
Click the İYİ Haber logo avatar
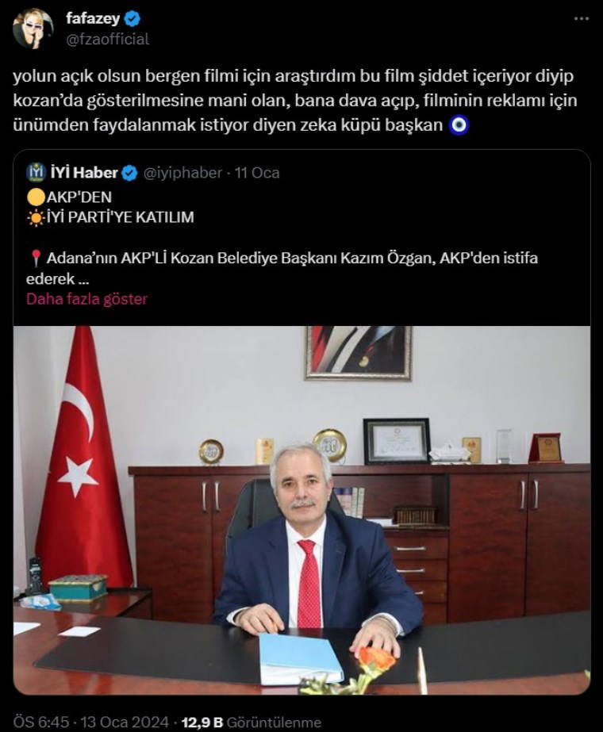36,173
